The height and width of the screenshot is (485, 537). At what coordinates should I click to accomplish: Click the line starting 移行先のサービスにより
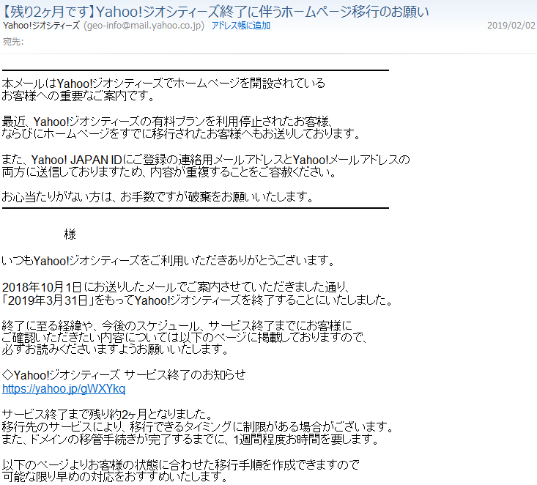(198, 427)
